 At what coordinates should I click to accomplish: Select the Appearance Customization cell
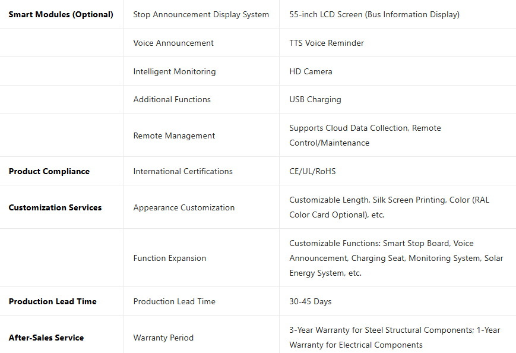184,207
